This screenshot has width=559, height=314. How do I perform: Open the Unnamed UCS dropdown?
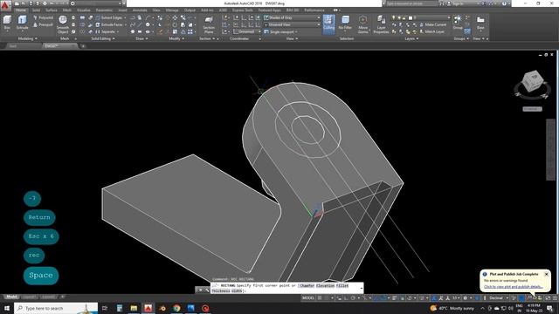pyautogui.click(x=246, y=31)
